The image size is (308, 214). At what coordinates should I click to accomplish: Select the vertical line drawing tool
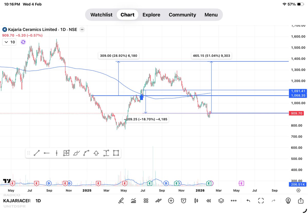click(56, 153)
